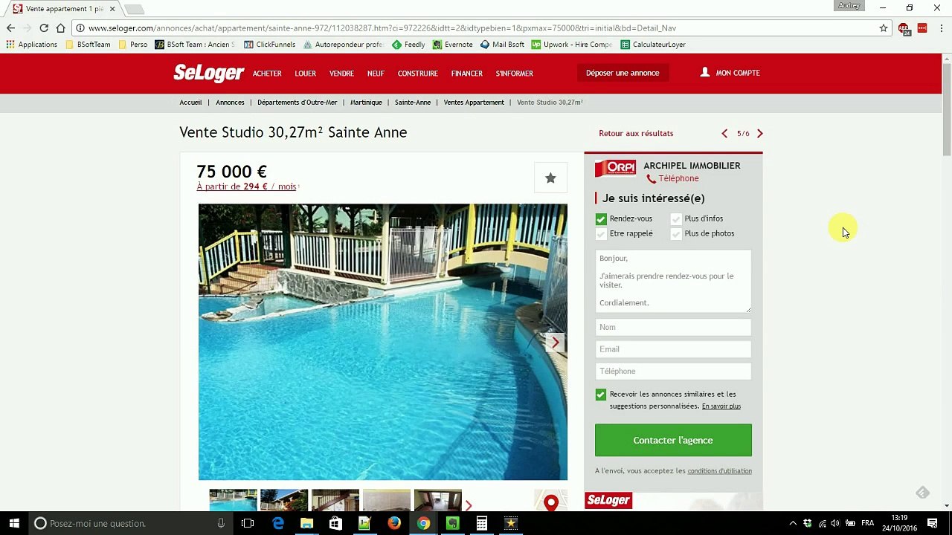Check the Plus de photos checkbox
The image size is (952, 535).
(676, 234)
